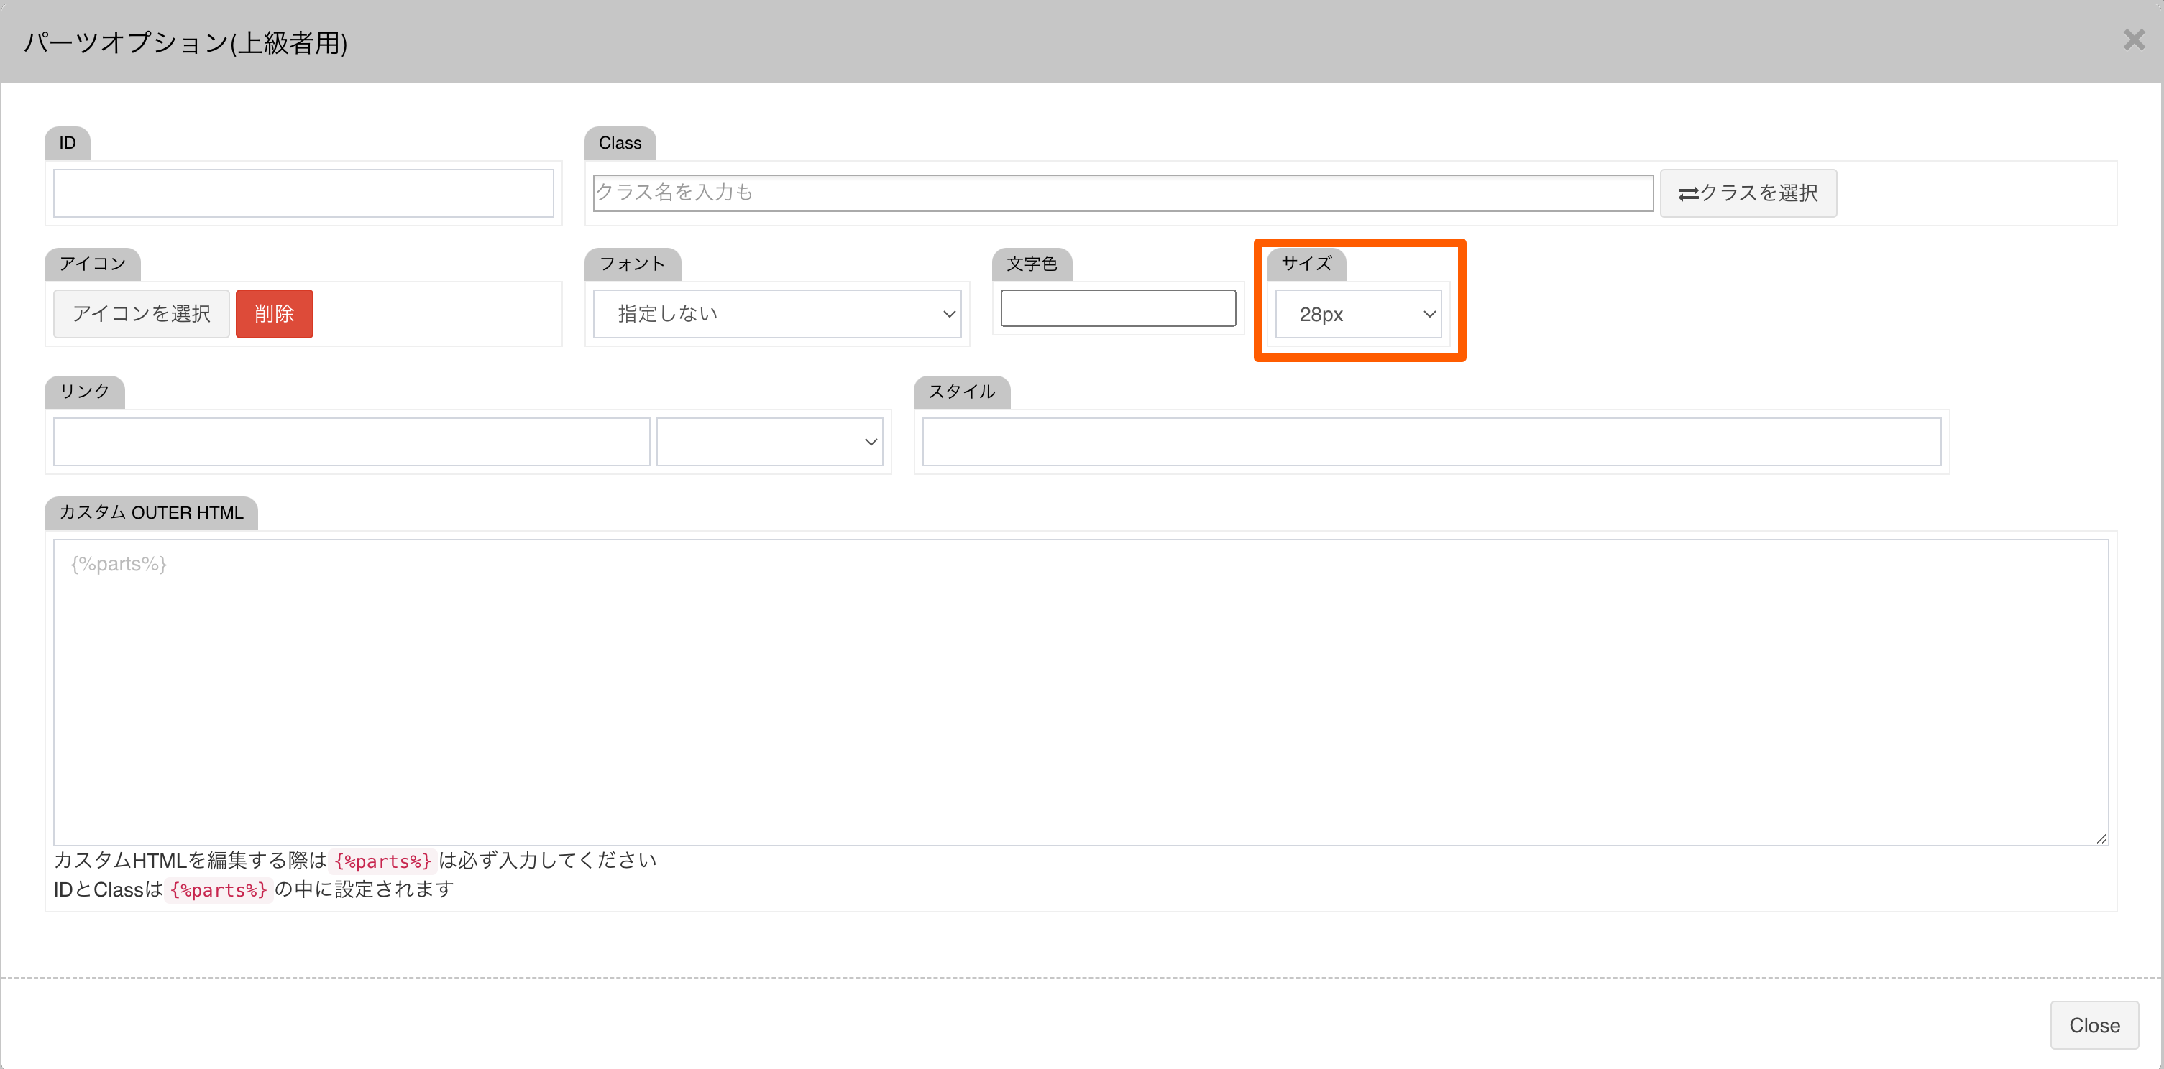The image size is (2164, 1069).
Task: Click the パーツオプション(上級者用) dialog title
Action: pos(185,42)
